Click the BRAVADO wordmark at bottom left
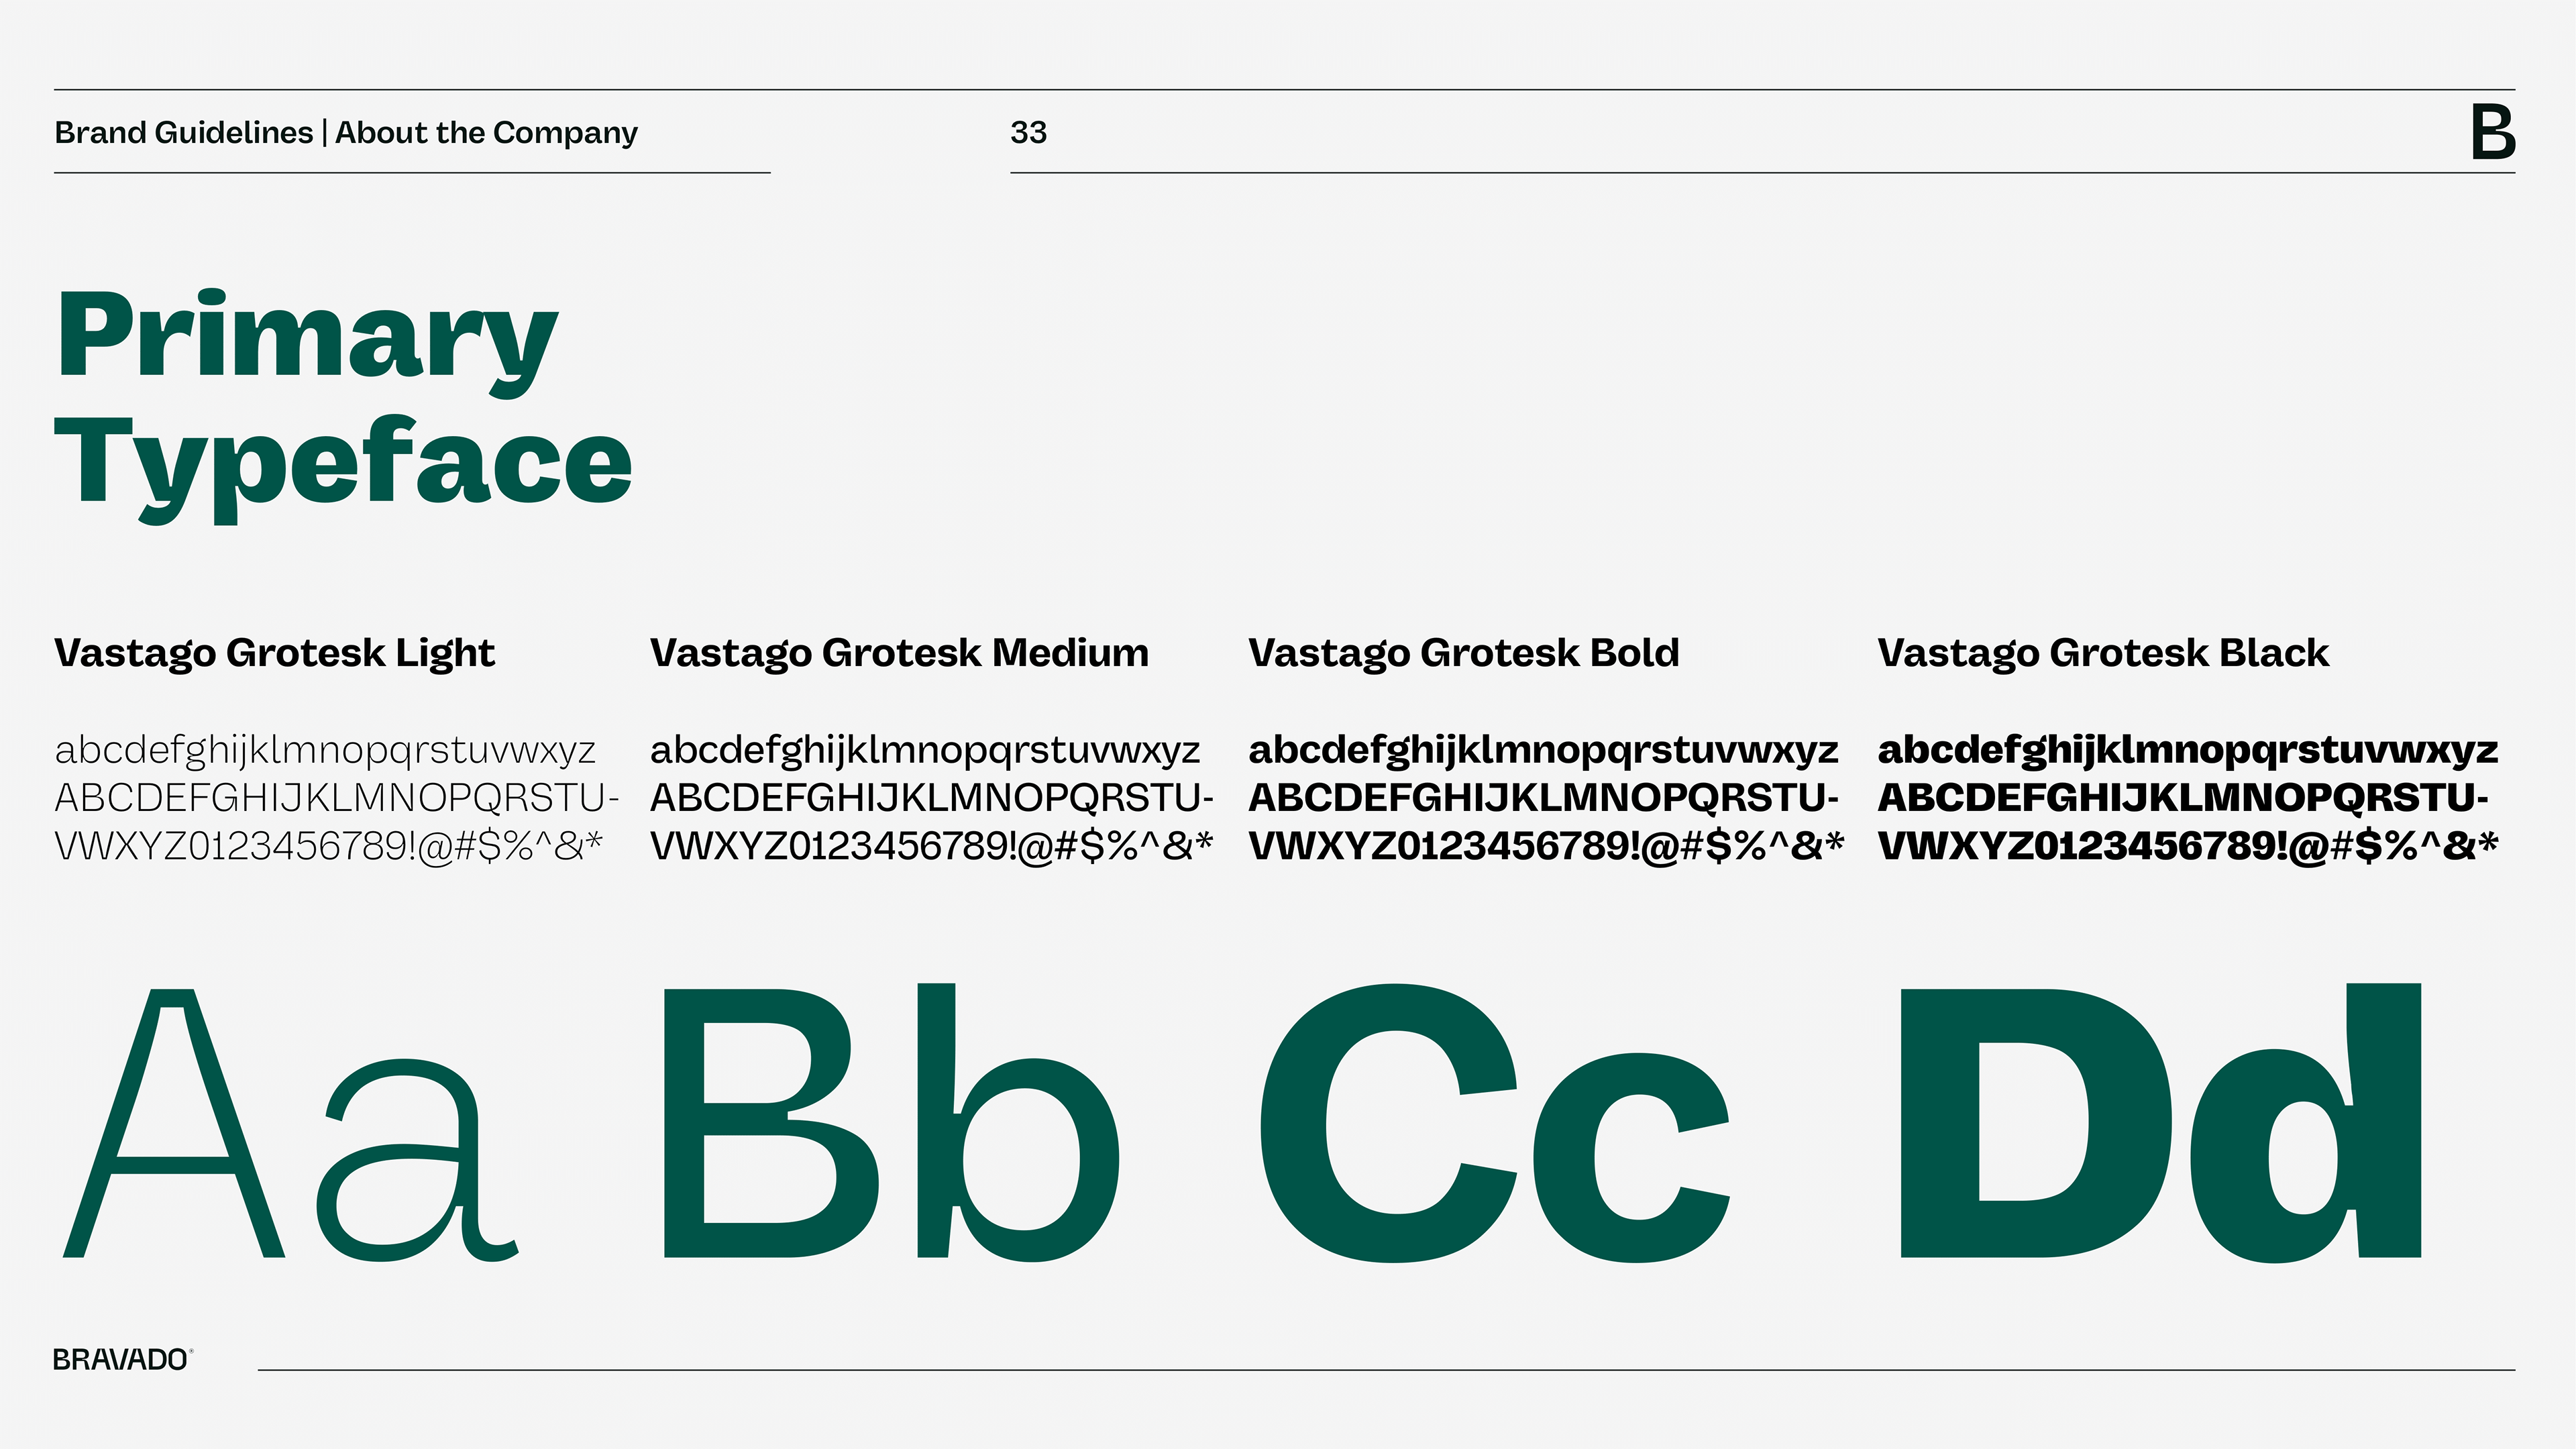The image size is (2576, 1449). click(x=121, y=1360)
